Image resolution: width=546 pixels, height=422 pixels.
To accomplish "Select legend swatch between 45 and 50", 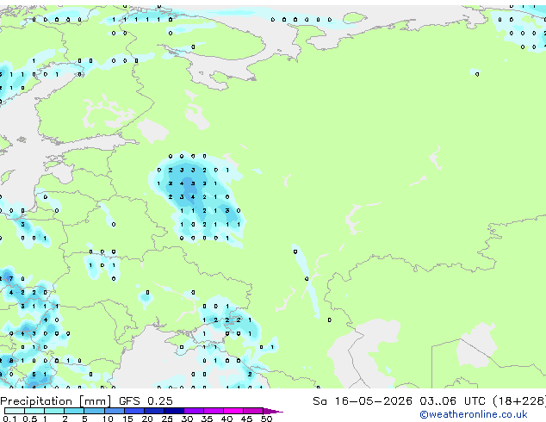I will coord(253,411).
